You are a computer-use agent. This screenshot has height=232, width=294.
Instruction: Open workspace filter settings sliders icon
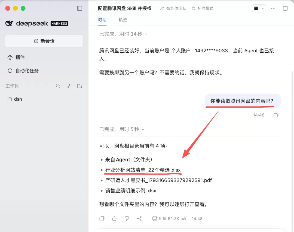tap(69, 86)
